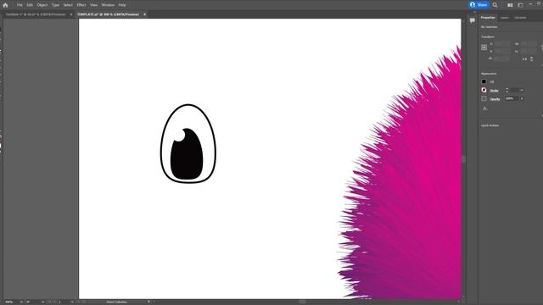The height and width of the screenshot is (305, 543).
Task: Open the Effect menu
Action: point(81,5)
